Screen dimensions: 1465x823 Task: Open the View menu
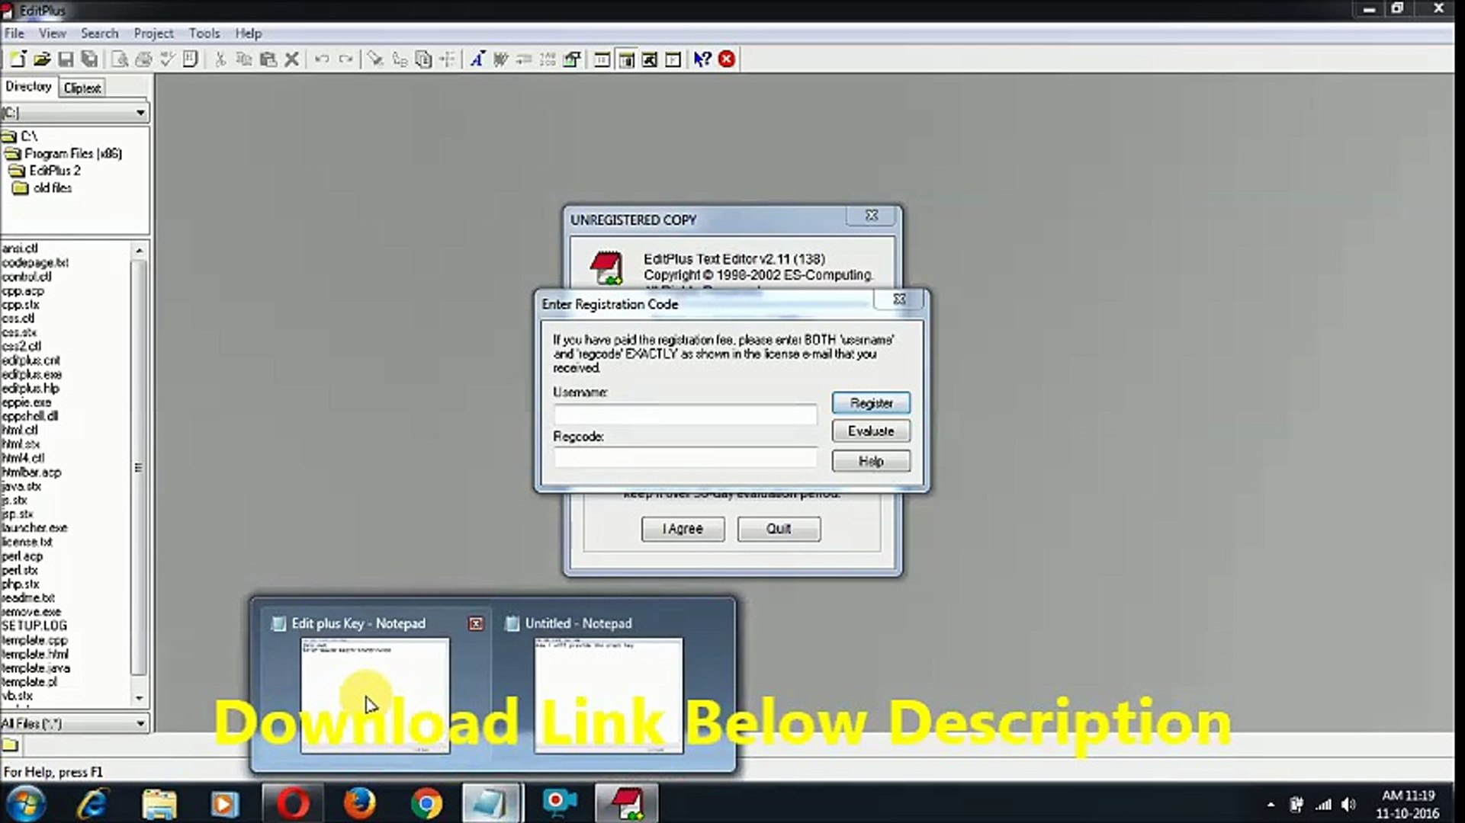(x=53, y=34)
